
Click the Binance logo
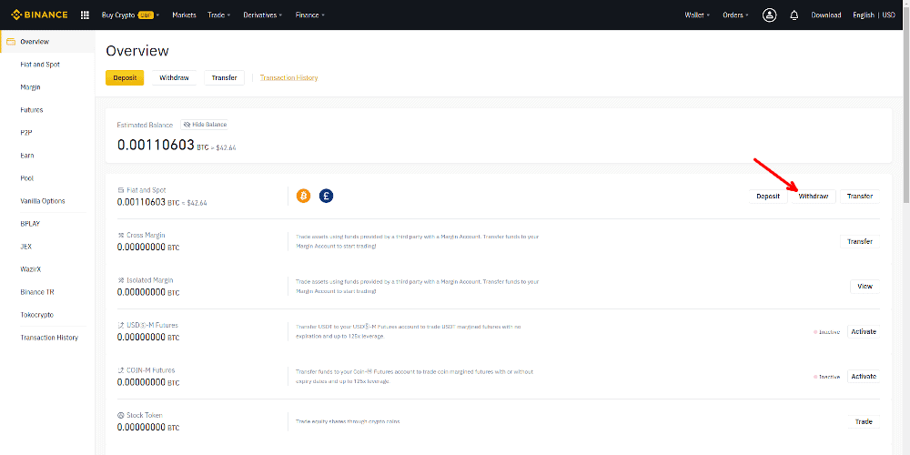click(39, 15)
